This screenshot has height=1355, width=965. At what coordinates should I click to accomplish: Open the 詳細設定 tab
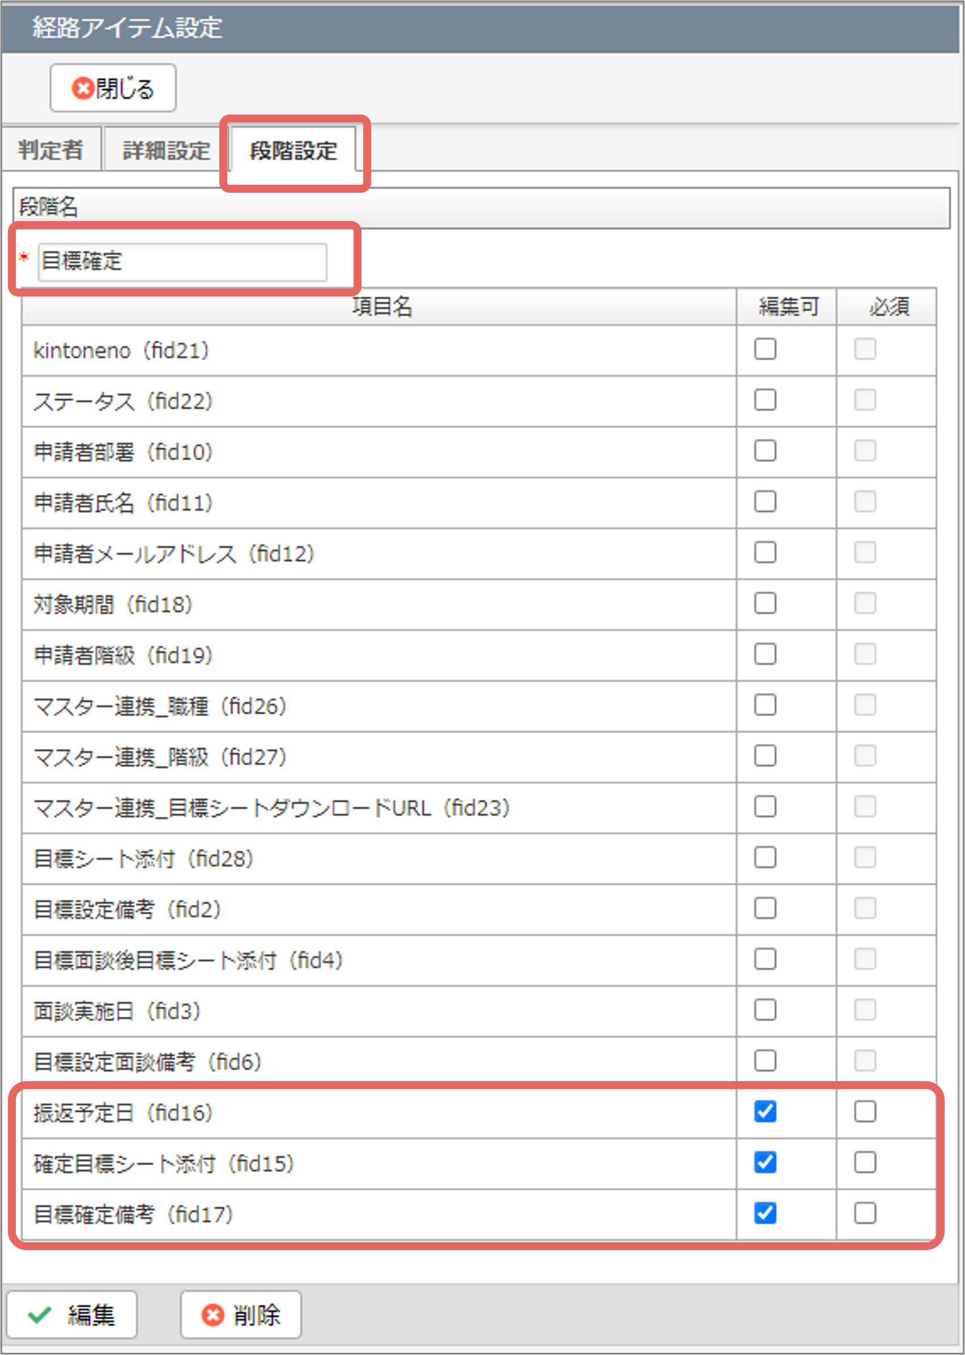167,149
